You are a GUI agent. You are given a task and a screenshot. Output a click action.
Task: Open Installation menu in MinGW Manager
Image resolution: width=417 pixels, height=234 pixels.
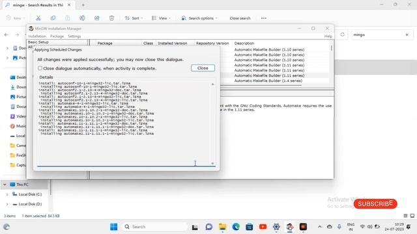point(37,36)
